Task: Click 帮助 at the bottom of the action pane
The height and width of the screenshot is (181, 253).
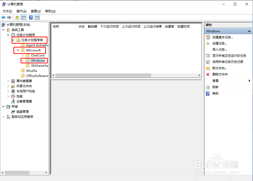Action: click(215, 93)
